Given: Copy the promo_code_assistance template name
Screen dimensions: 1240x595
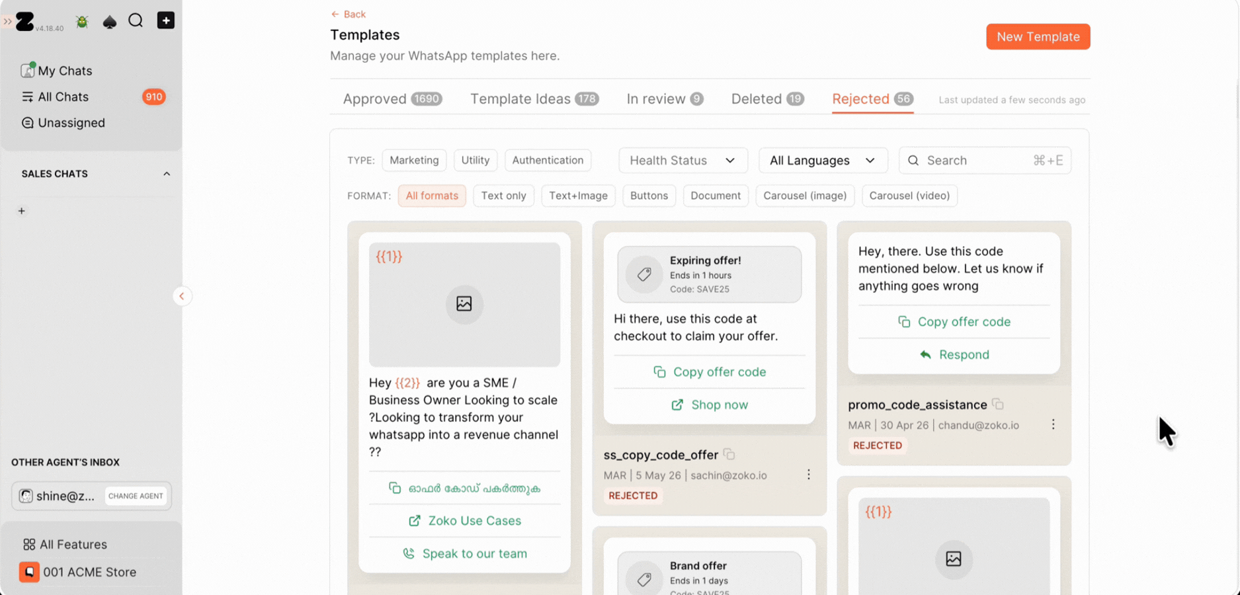Looking at the screenshot, I should pyautogui.click(x=998, y=404).
